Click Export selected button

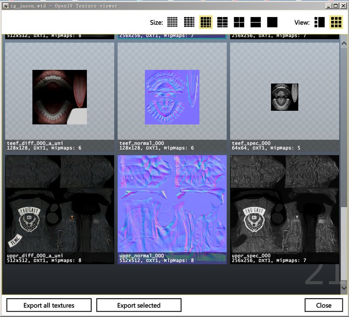coord(139,305)
